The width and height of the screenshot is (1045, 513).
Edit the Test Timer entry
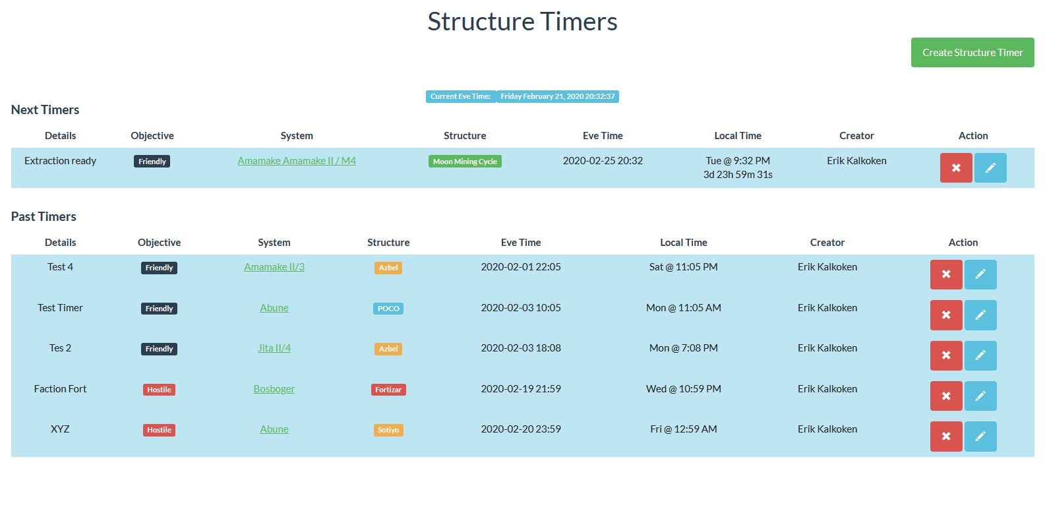(980, 315)
